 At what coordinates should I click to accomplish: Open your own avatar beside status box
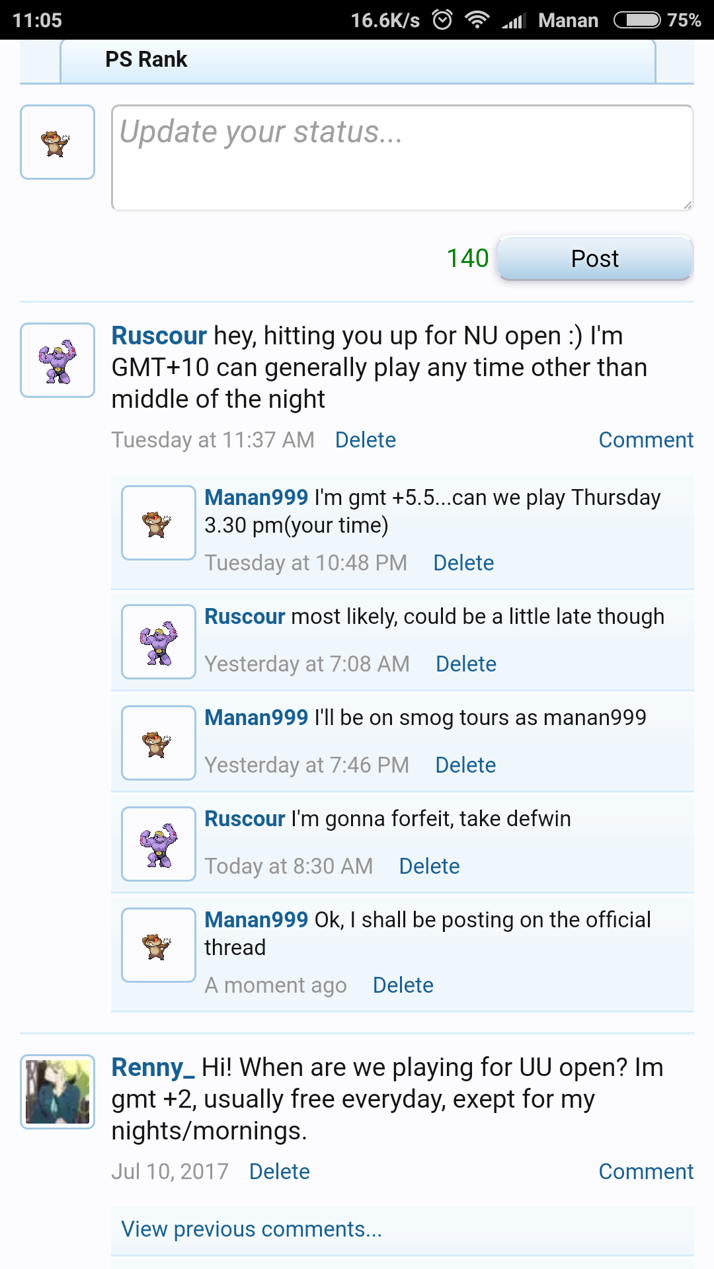pyautogui.click(x=58, y=142)
